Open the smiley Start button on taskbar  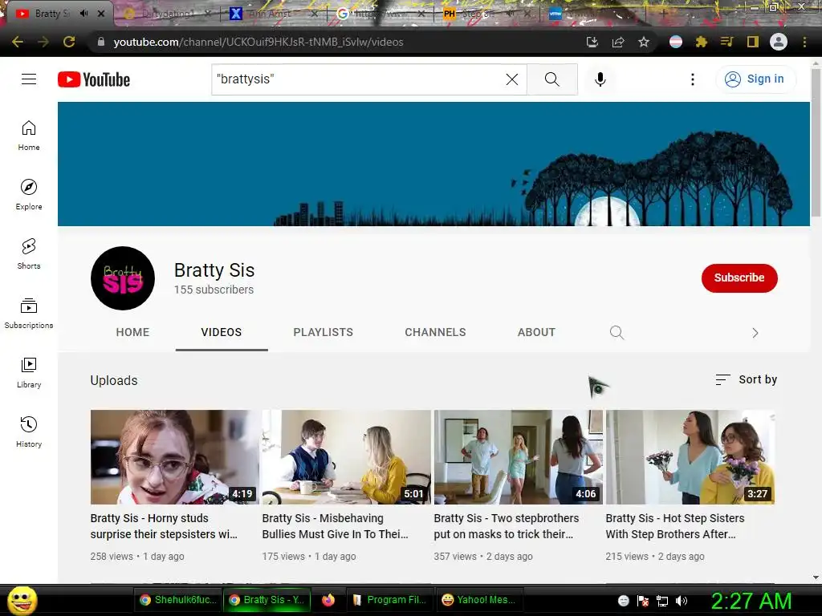(22, 600)
